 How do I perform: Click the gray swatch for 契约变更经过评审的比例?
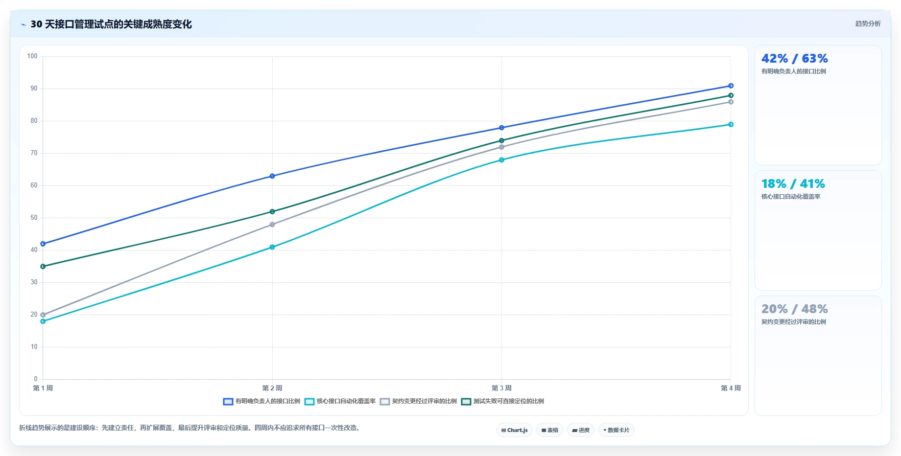pos(385,402)
